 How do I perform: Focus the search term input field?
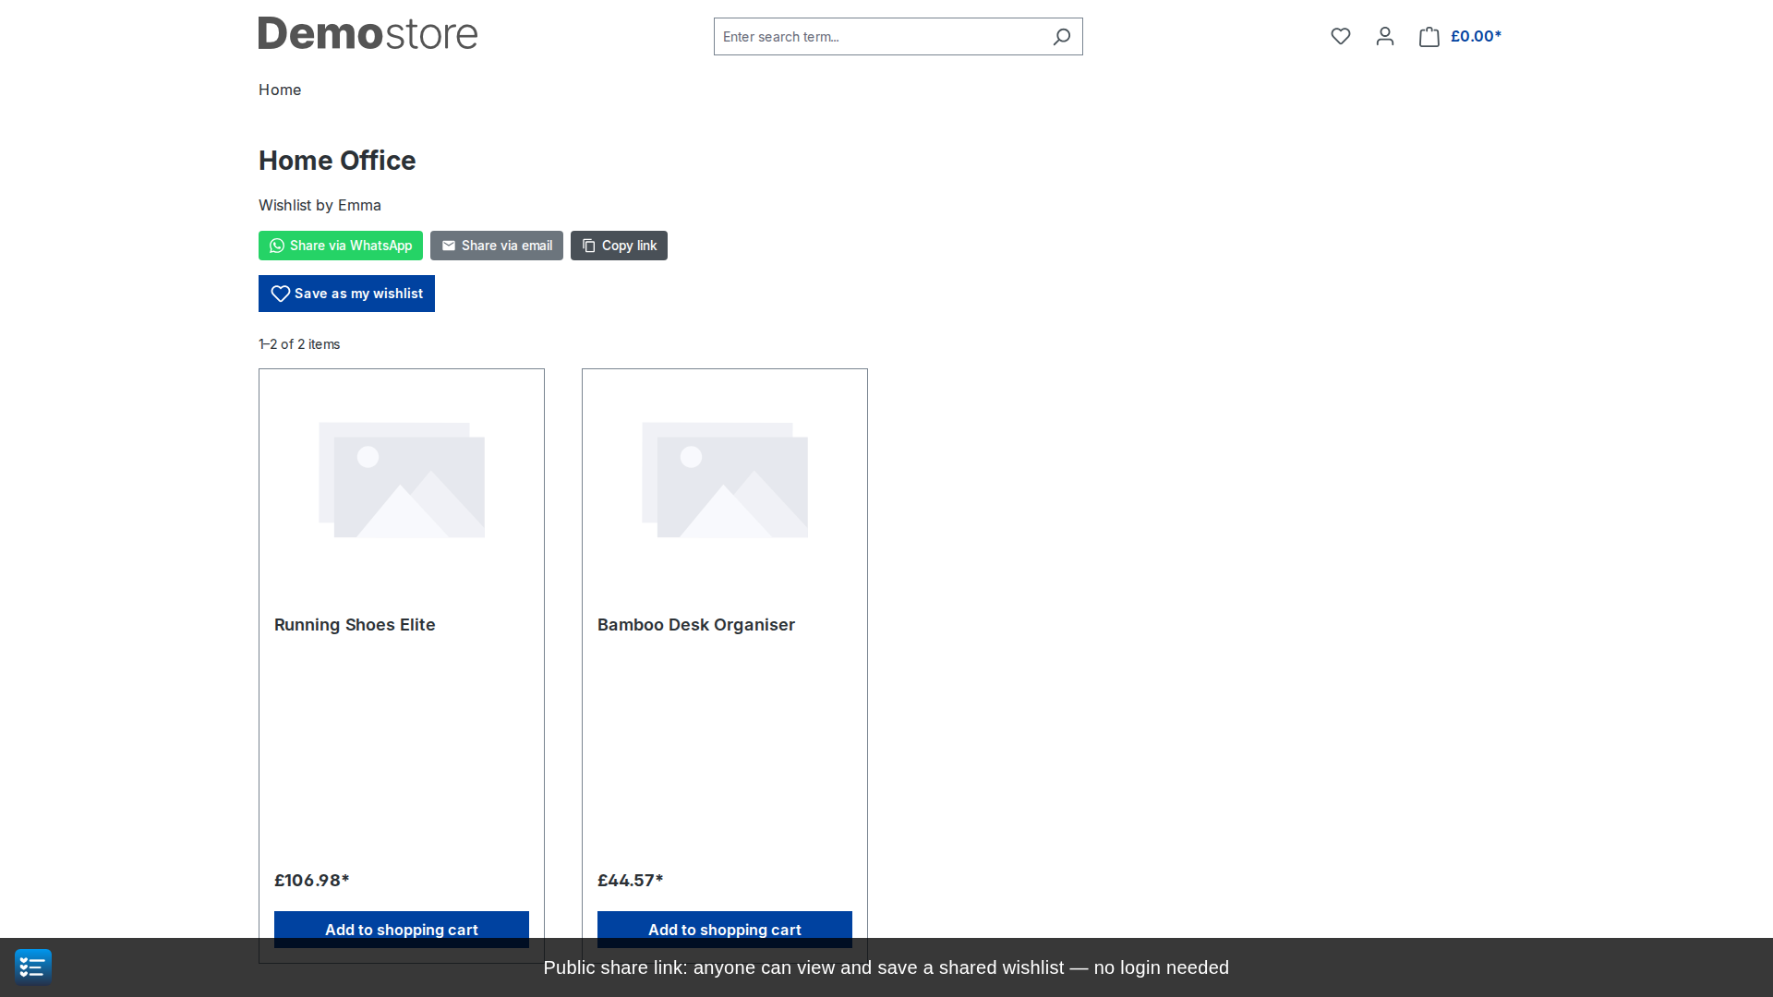pos(879,37)
